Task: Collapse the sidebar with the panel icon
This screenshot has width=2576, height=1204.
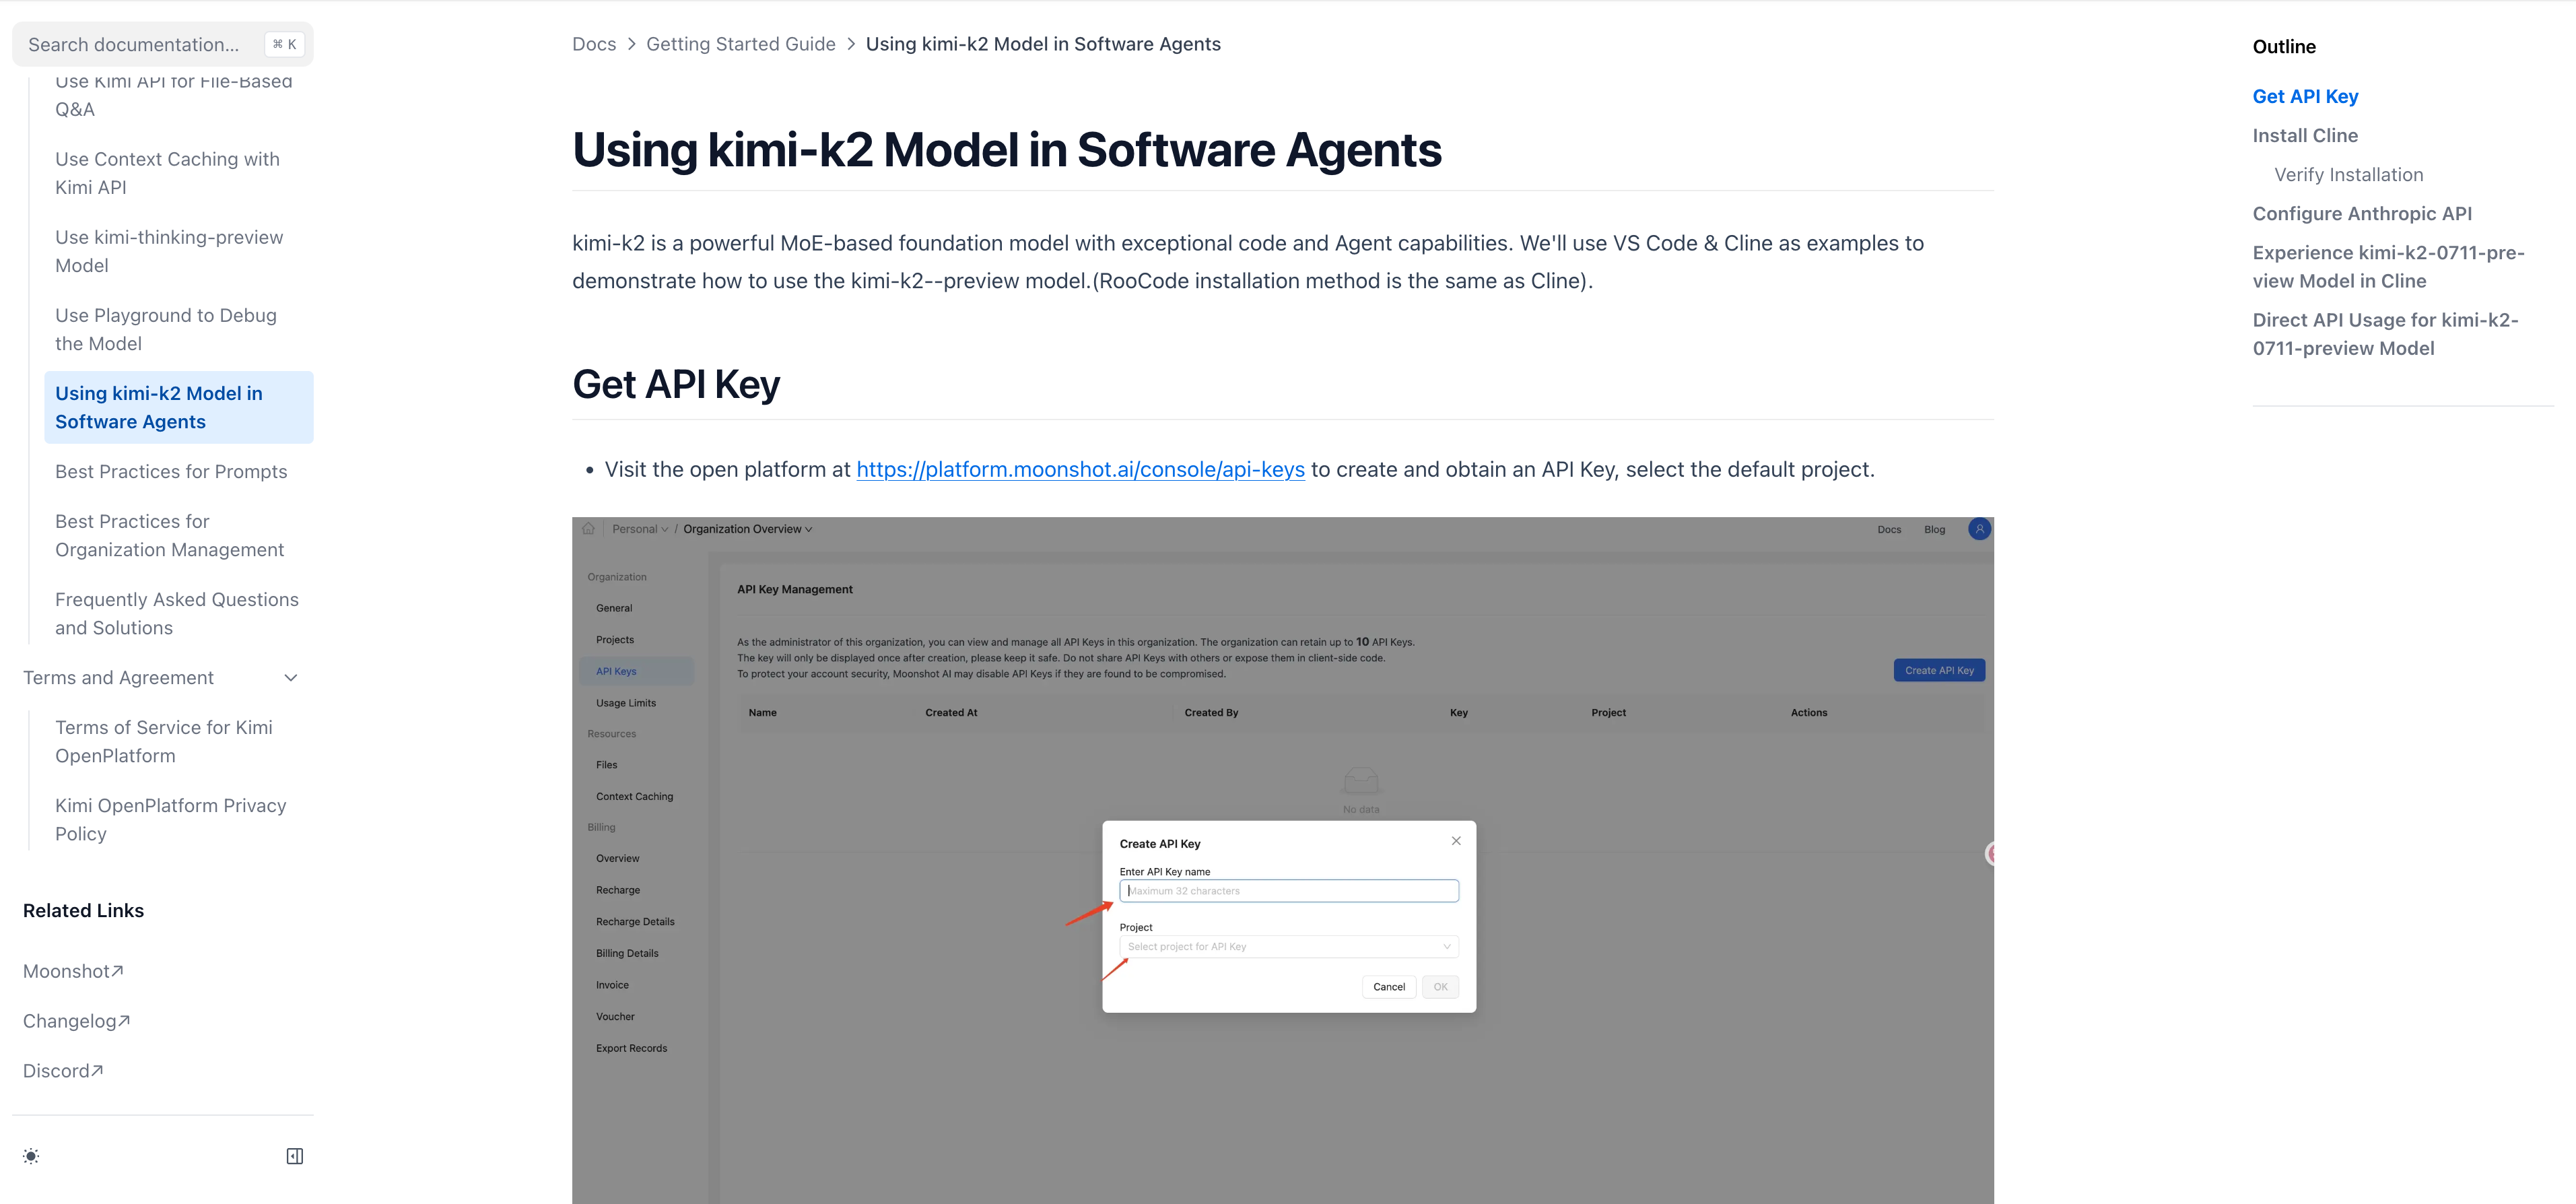Action: tap(295, 1156)
